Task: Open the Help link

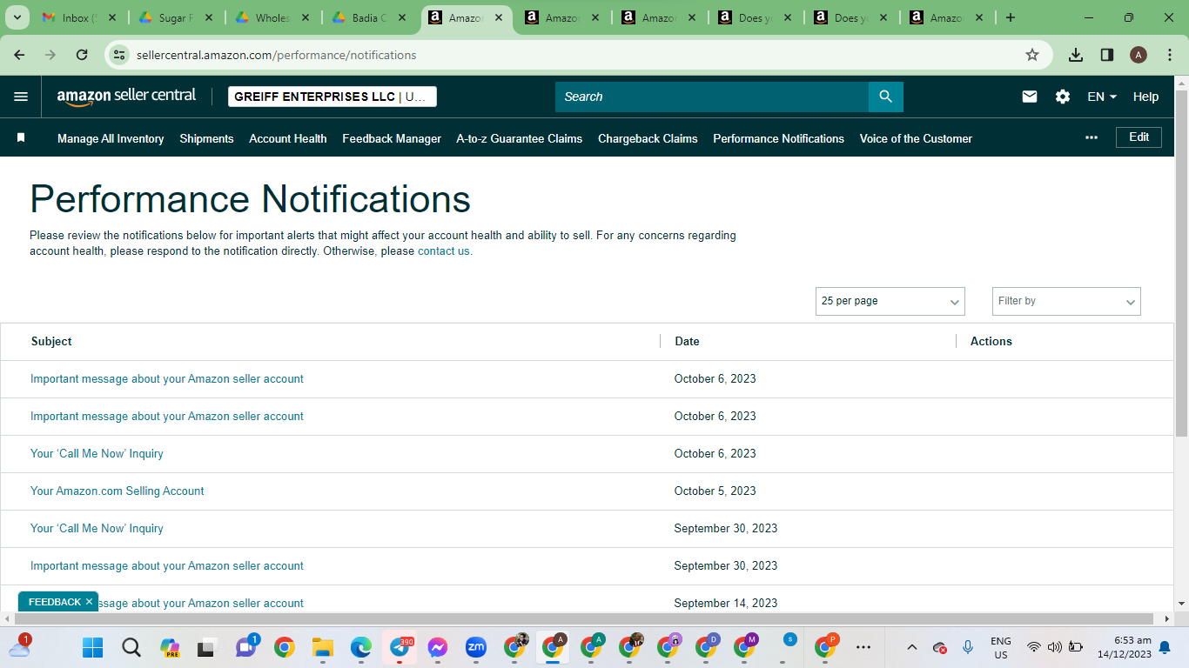Action: [x=1145, y=97]
